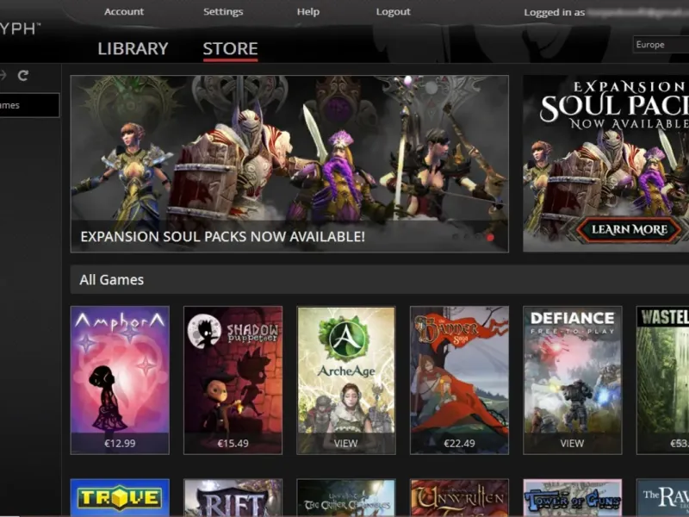Screen dimensions: 689x517
Task: Click the €22.49 Banner Saga price
Action: [x=459, y=443]
